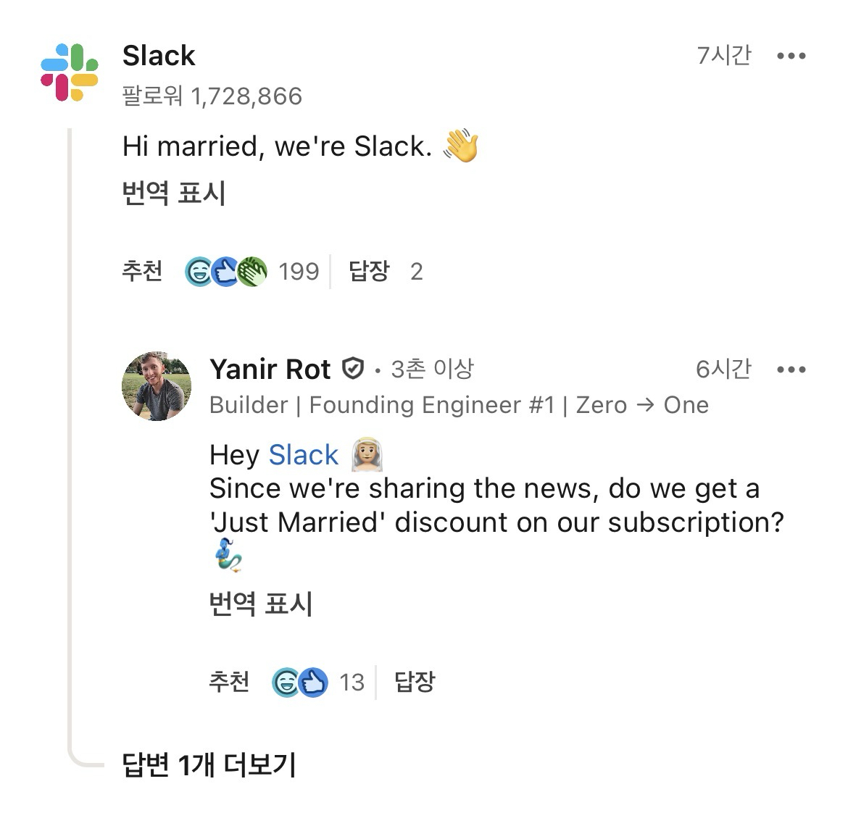The width and height of the screenshot is (848, 826).
Task: Like Yanir Rot's reply with 추천
Action: (229, 682)
